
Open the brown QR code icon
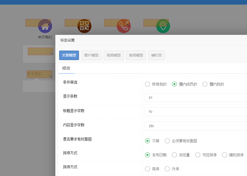[84, 26]
